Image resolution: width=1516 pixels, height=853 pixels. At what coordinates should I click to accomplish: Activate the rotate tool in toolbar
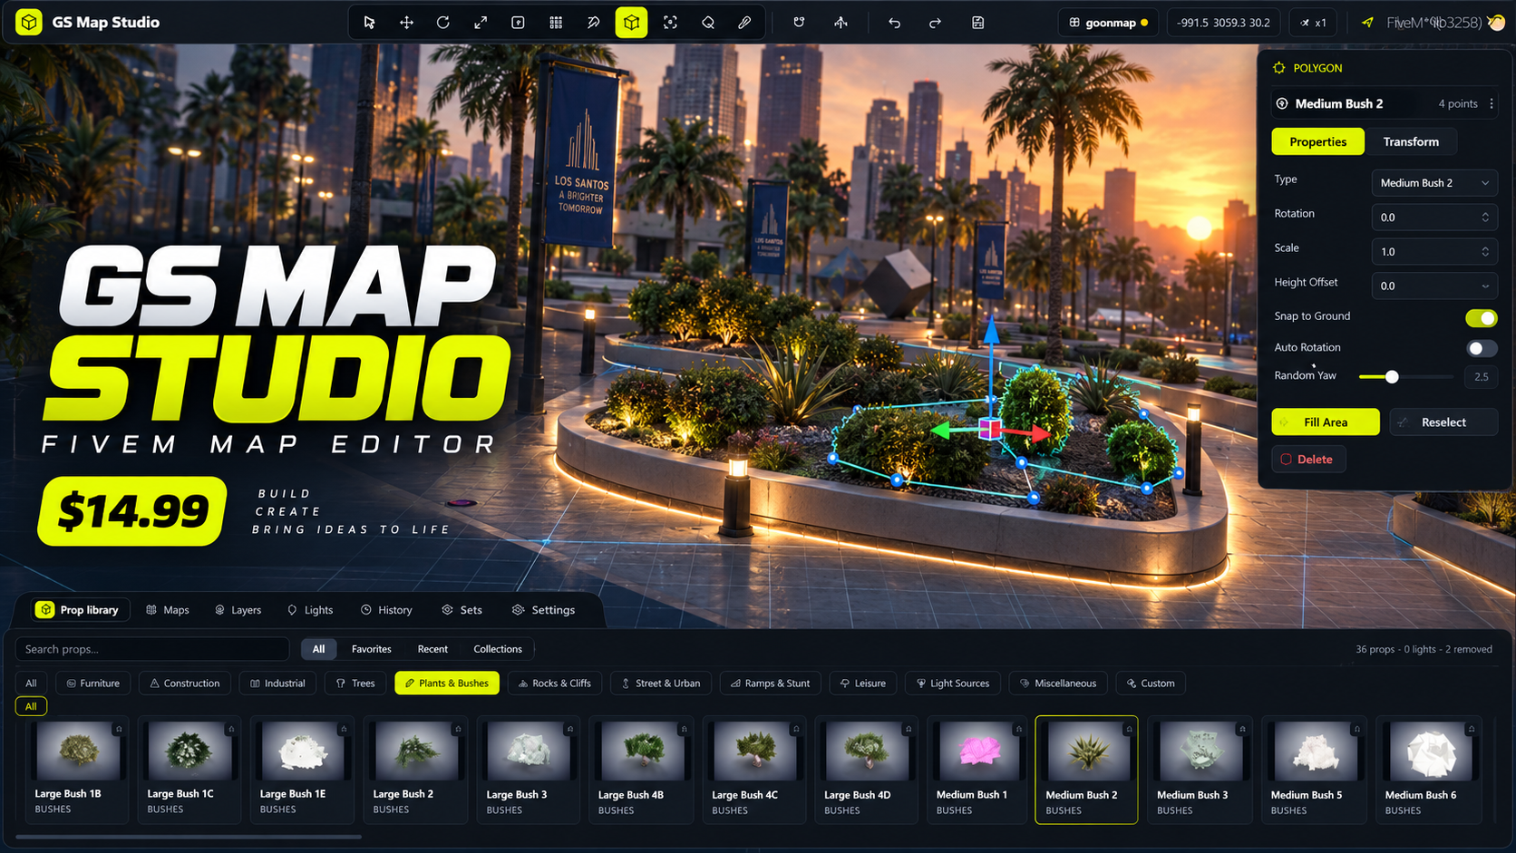pyautogui.click(x=443, y=23)
